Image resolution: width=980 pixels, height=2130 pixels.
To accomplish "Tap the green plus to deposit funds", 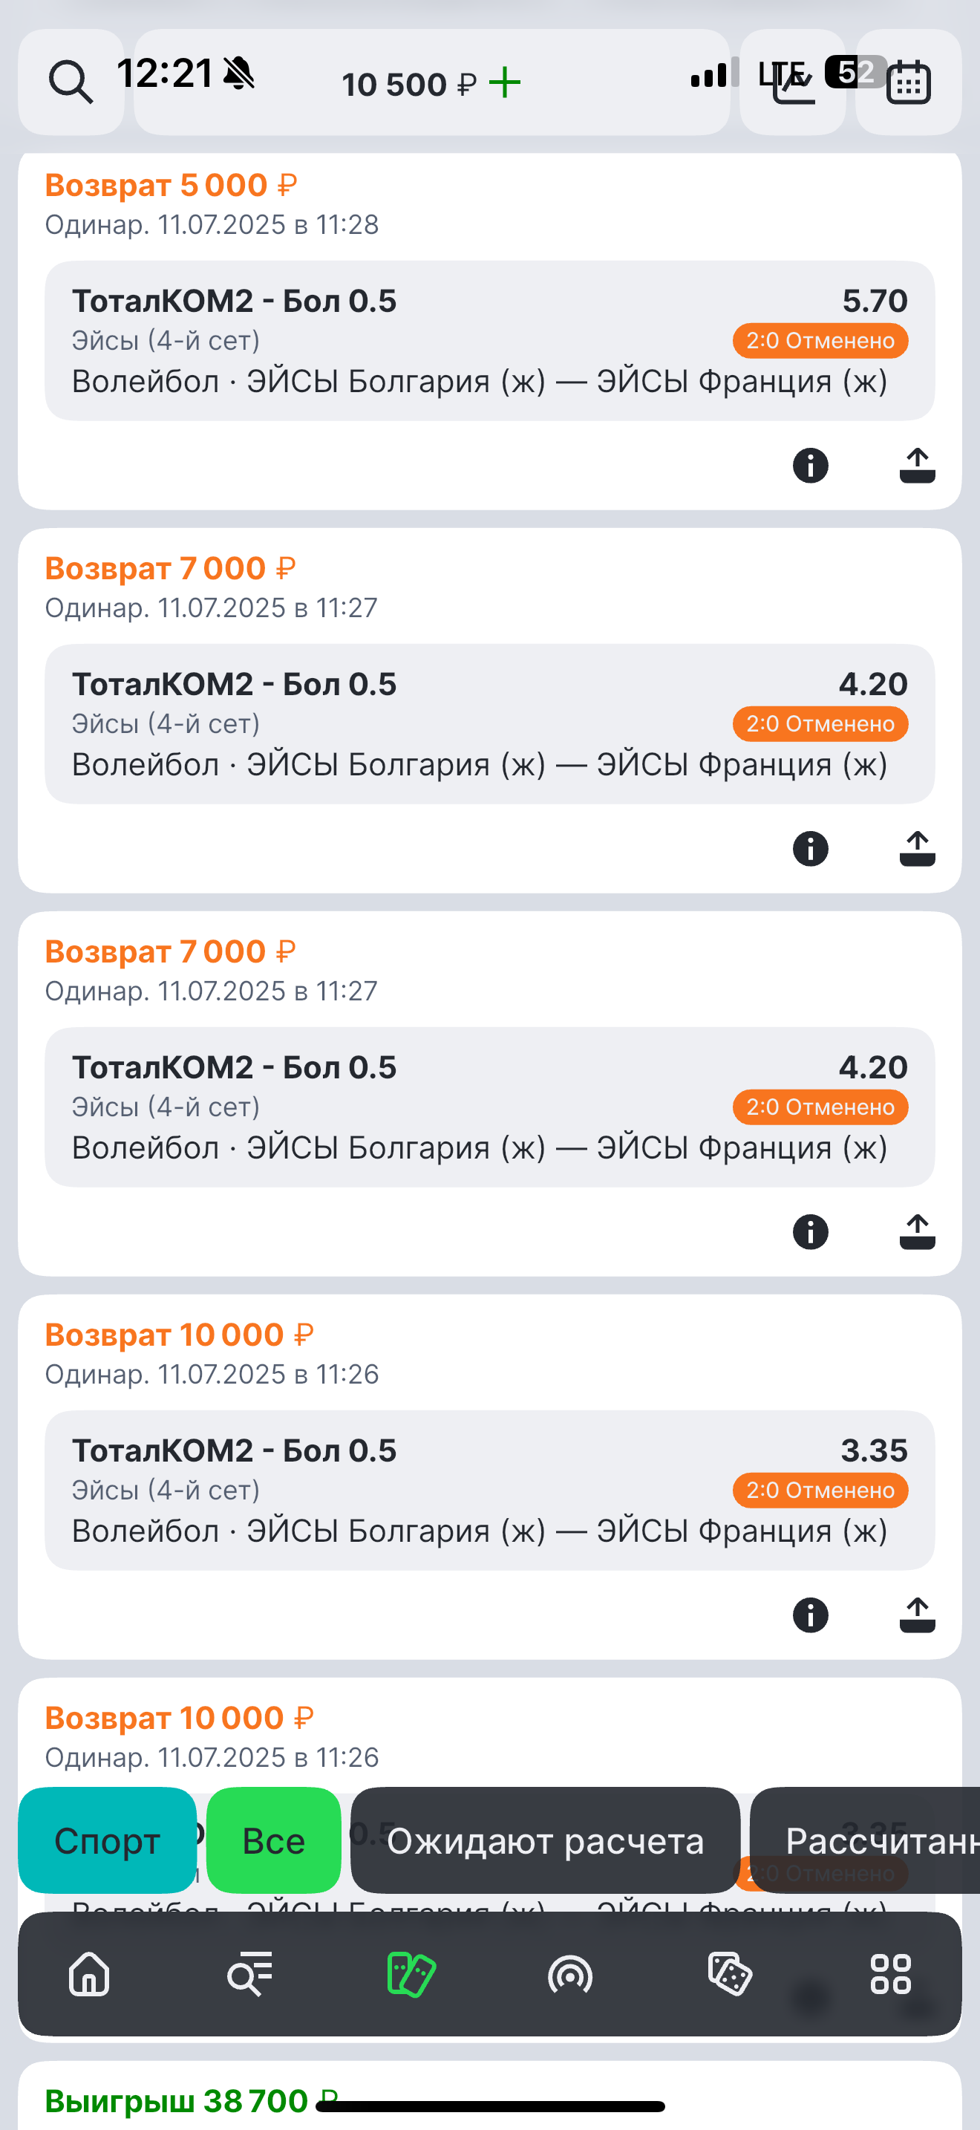I will [504, 83].
